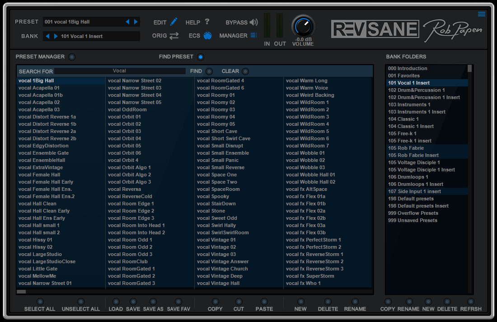Select previous bank arrow
This screenshot has height=322, width=497.
[x=47, y=36]
